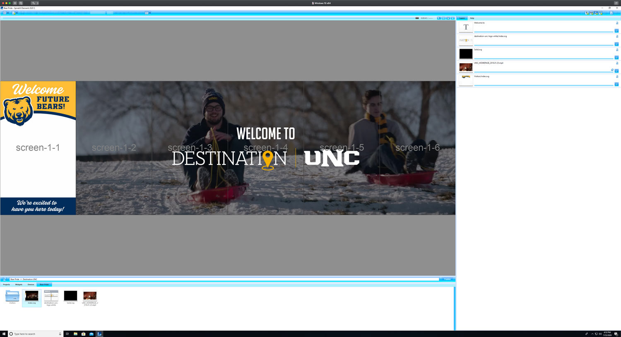621x337 pixels.
Task: Click the Welcome To text on canvas
Action: pyautogui.click(x=266, y=134)
